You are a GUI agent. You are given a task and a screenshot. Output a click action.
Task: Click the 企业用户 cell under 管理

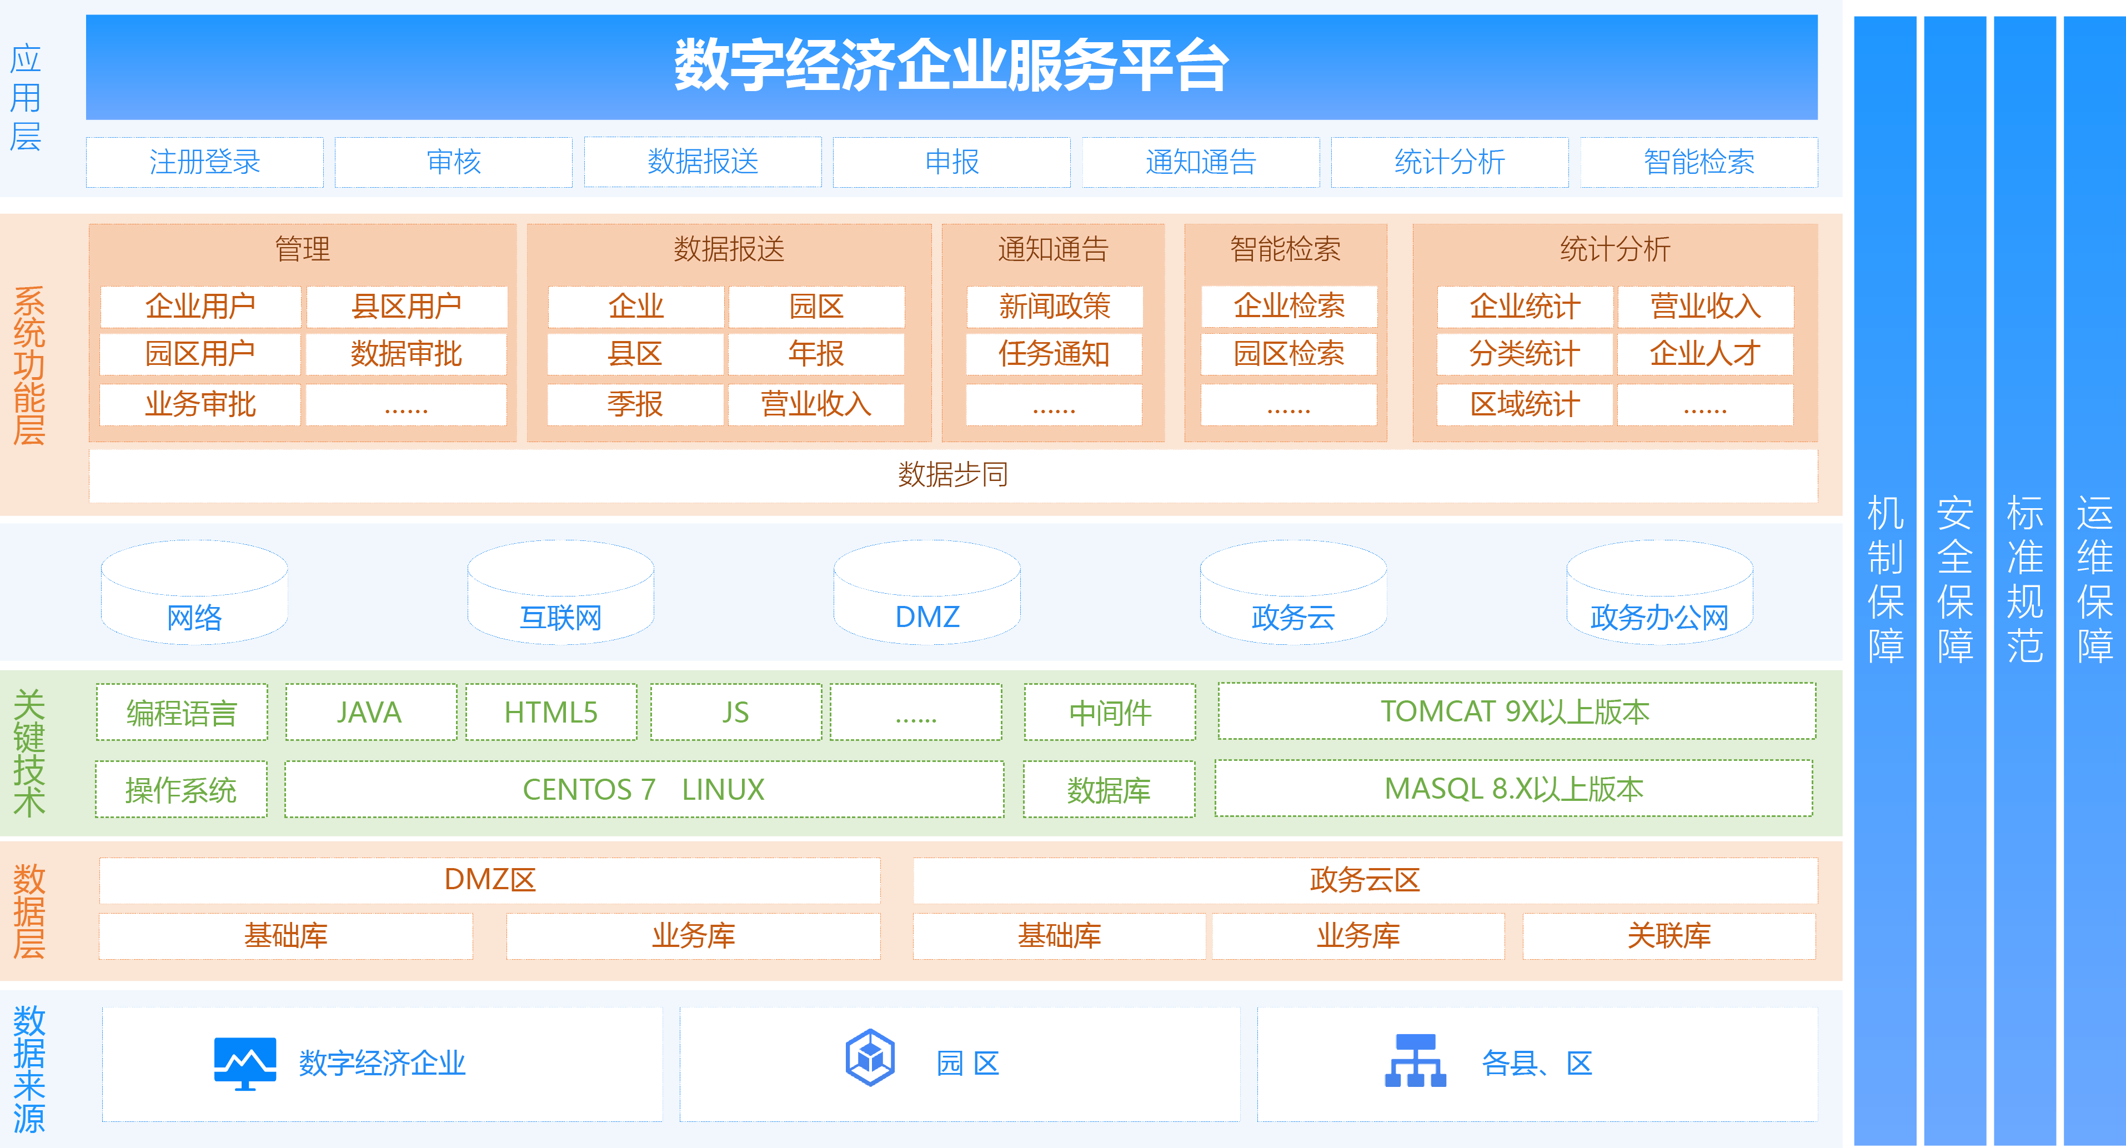point(200,306)
